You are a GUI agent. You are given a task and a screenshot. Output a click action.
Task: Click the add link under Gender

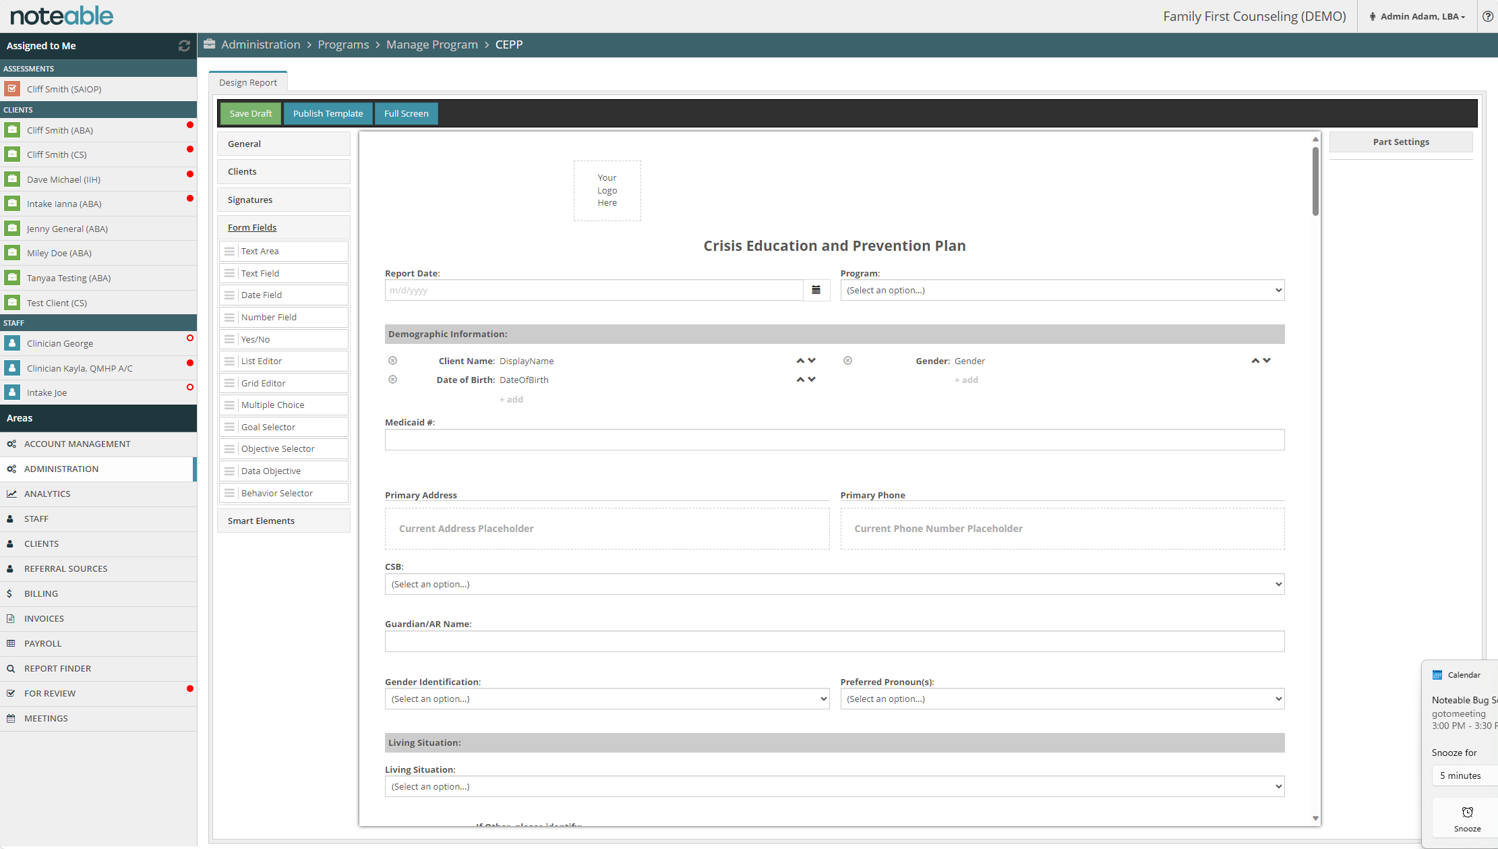click(966, 379)
